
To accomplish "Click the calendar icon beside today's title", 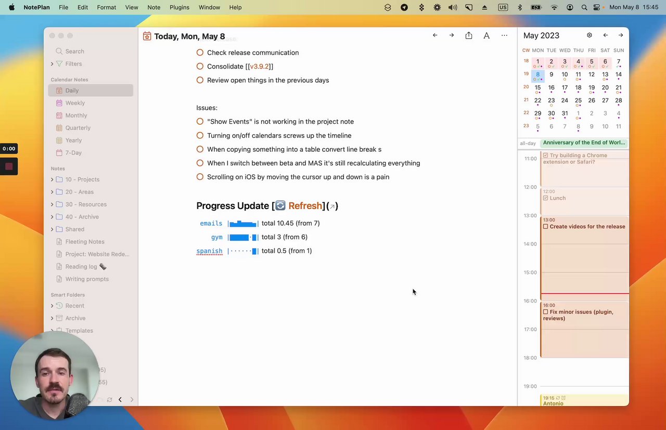I will [147, 36].
